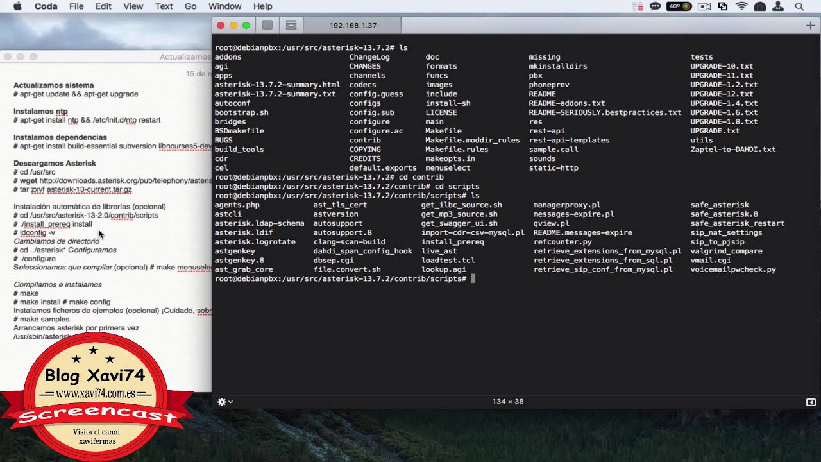Zoom terminal window with green button
The image size is (821, 462).
click(x=246, y=25)
